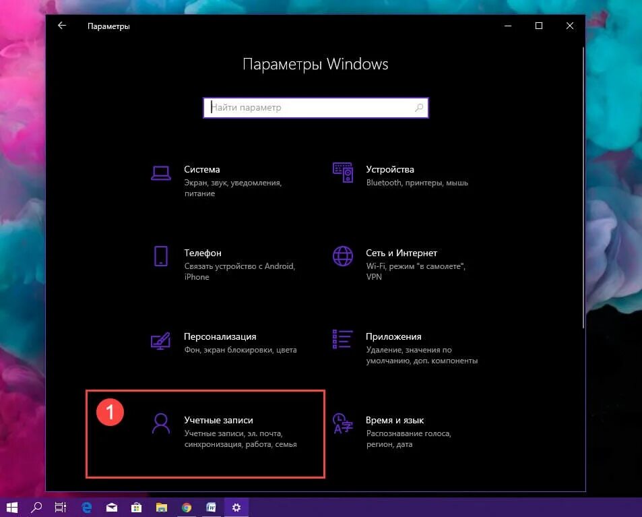This screenshot has width=642, height=517.
Task: Click the Персонализация brush icon
Action: [x=160, y=340]
